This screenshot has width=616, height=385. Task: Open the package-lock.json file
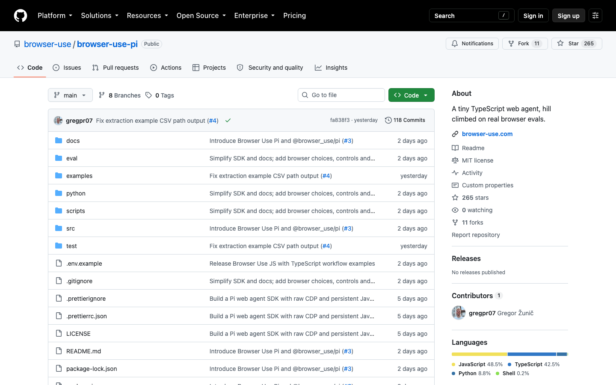click(92, 369)
